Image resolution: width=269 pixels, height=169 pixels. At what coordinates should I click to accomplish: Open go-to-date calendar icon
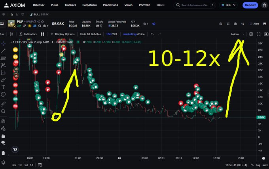pos(40,165)
